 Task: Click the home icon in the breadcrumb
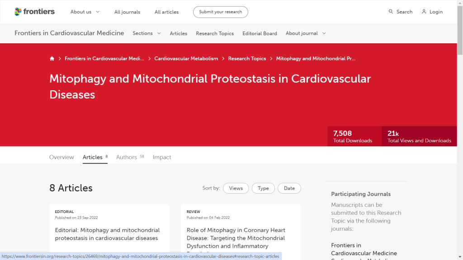pos(52,59)
